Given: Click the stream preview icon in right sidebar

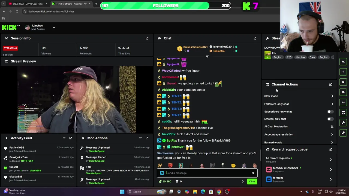Looking at the screenshot, I should click(x=343, y=62).
